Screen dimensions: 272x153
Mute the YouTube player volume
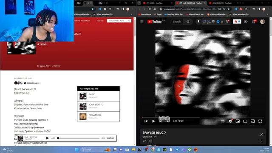pyautogui.click(x=168, y=121)
